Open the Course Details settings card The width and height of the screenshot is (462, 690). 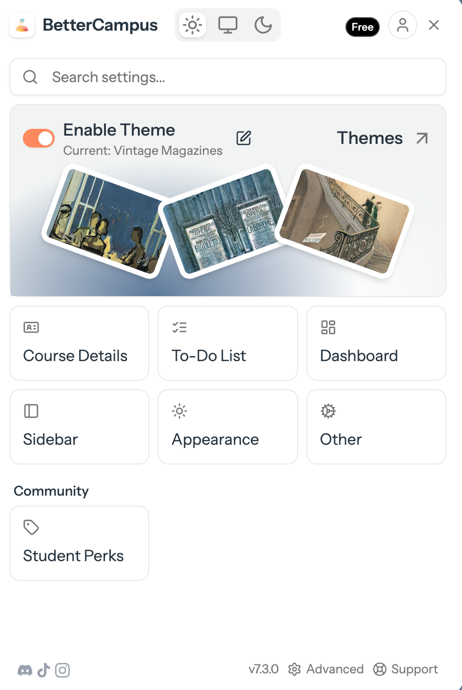click(79, 343)
